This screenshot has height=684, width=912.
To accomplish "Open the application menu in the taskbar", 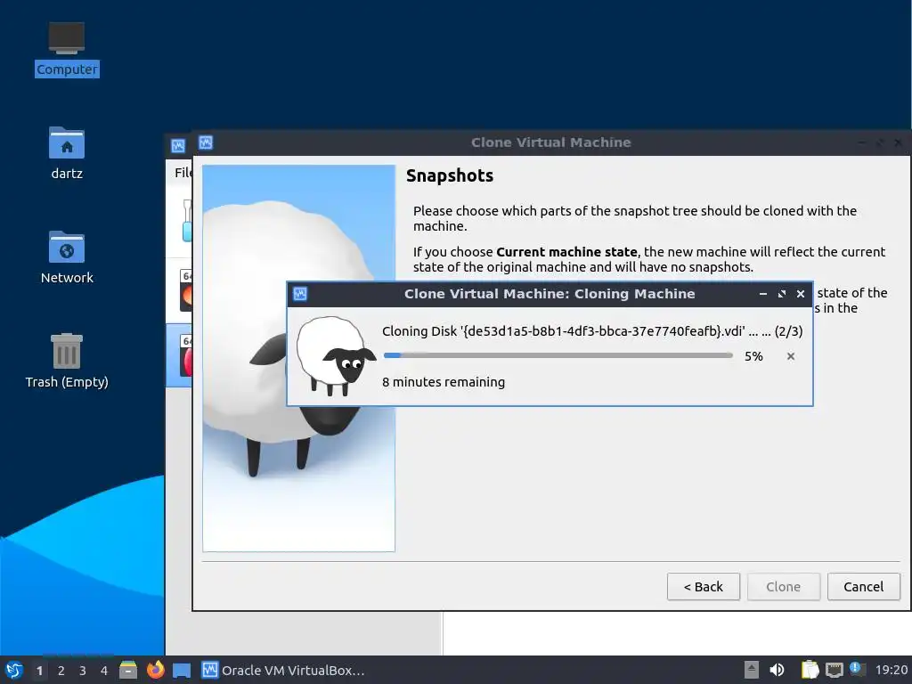I will click(14, 670).
